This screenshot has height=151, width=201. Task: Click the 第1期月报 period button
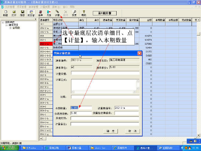click(x=105, y=13)
